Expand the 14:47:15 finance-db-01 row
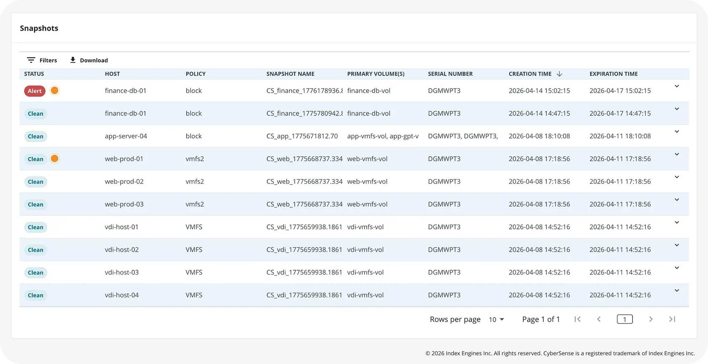708x364 pixels. pyautogui.click(x=677, y=109)
